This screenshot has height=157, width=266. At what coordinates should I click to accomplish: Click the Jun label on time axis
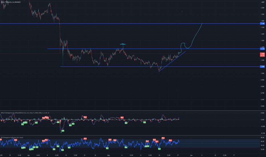[191, 155]
